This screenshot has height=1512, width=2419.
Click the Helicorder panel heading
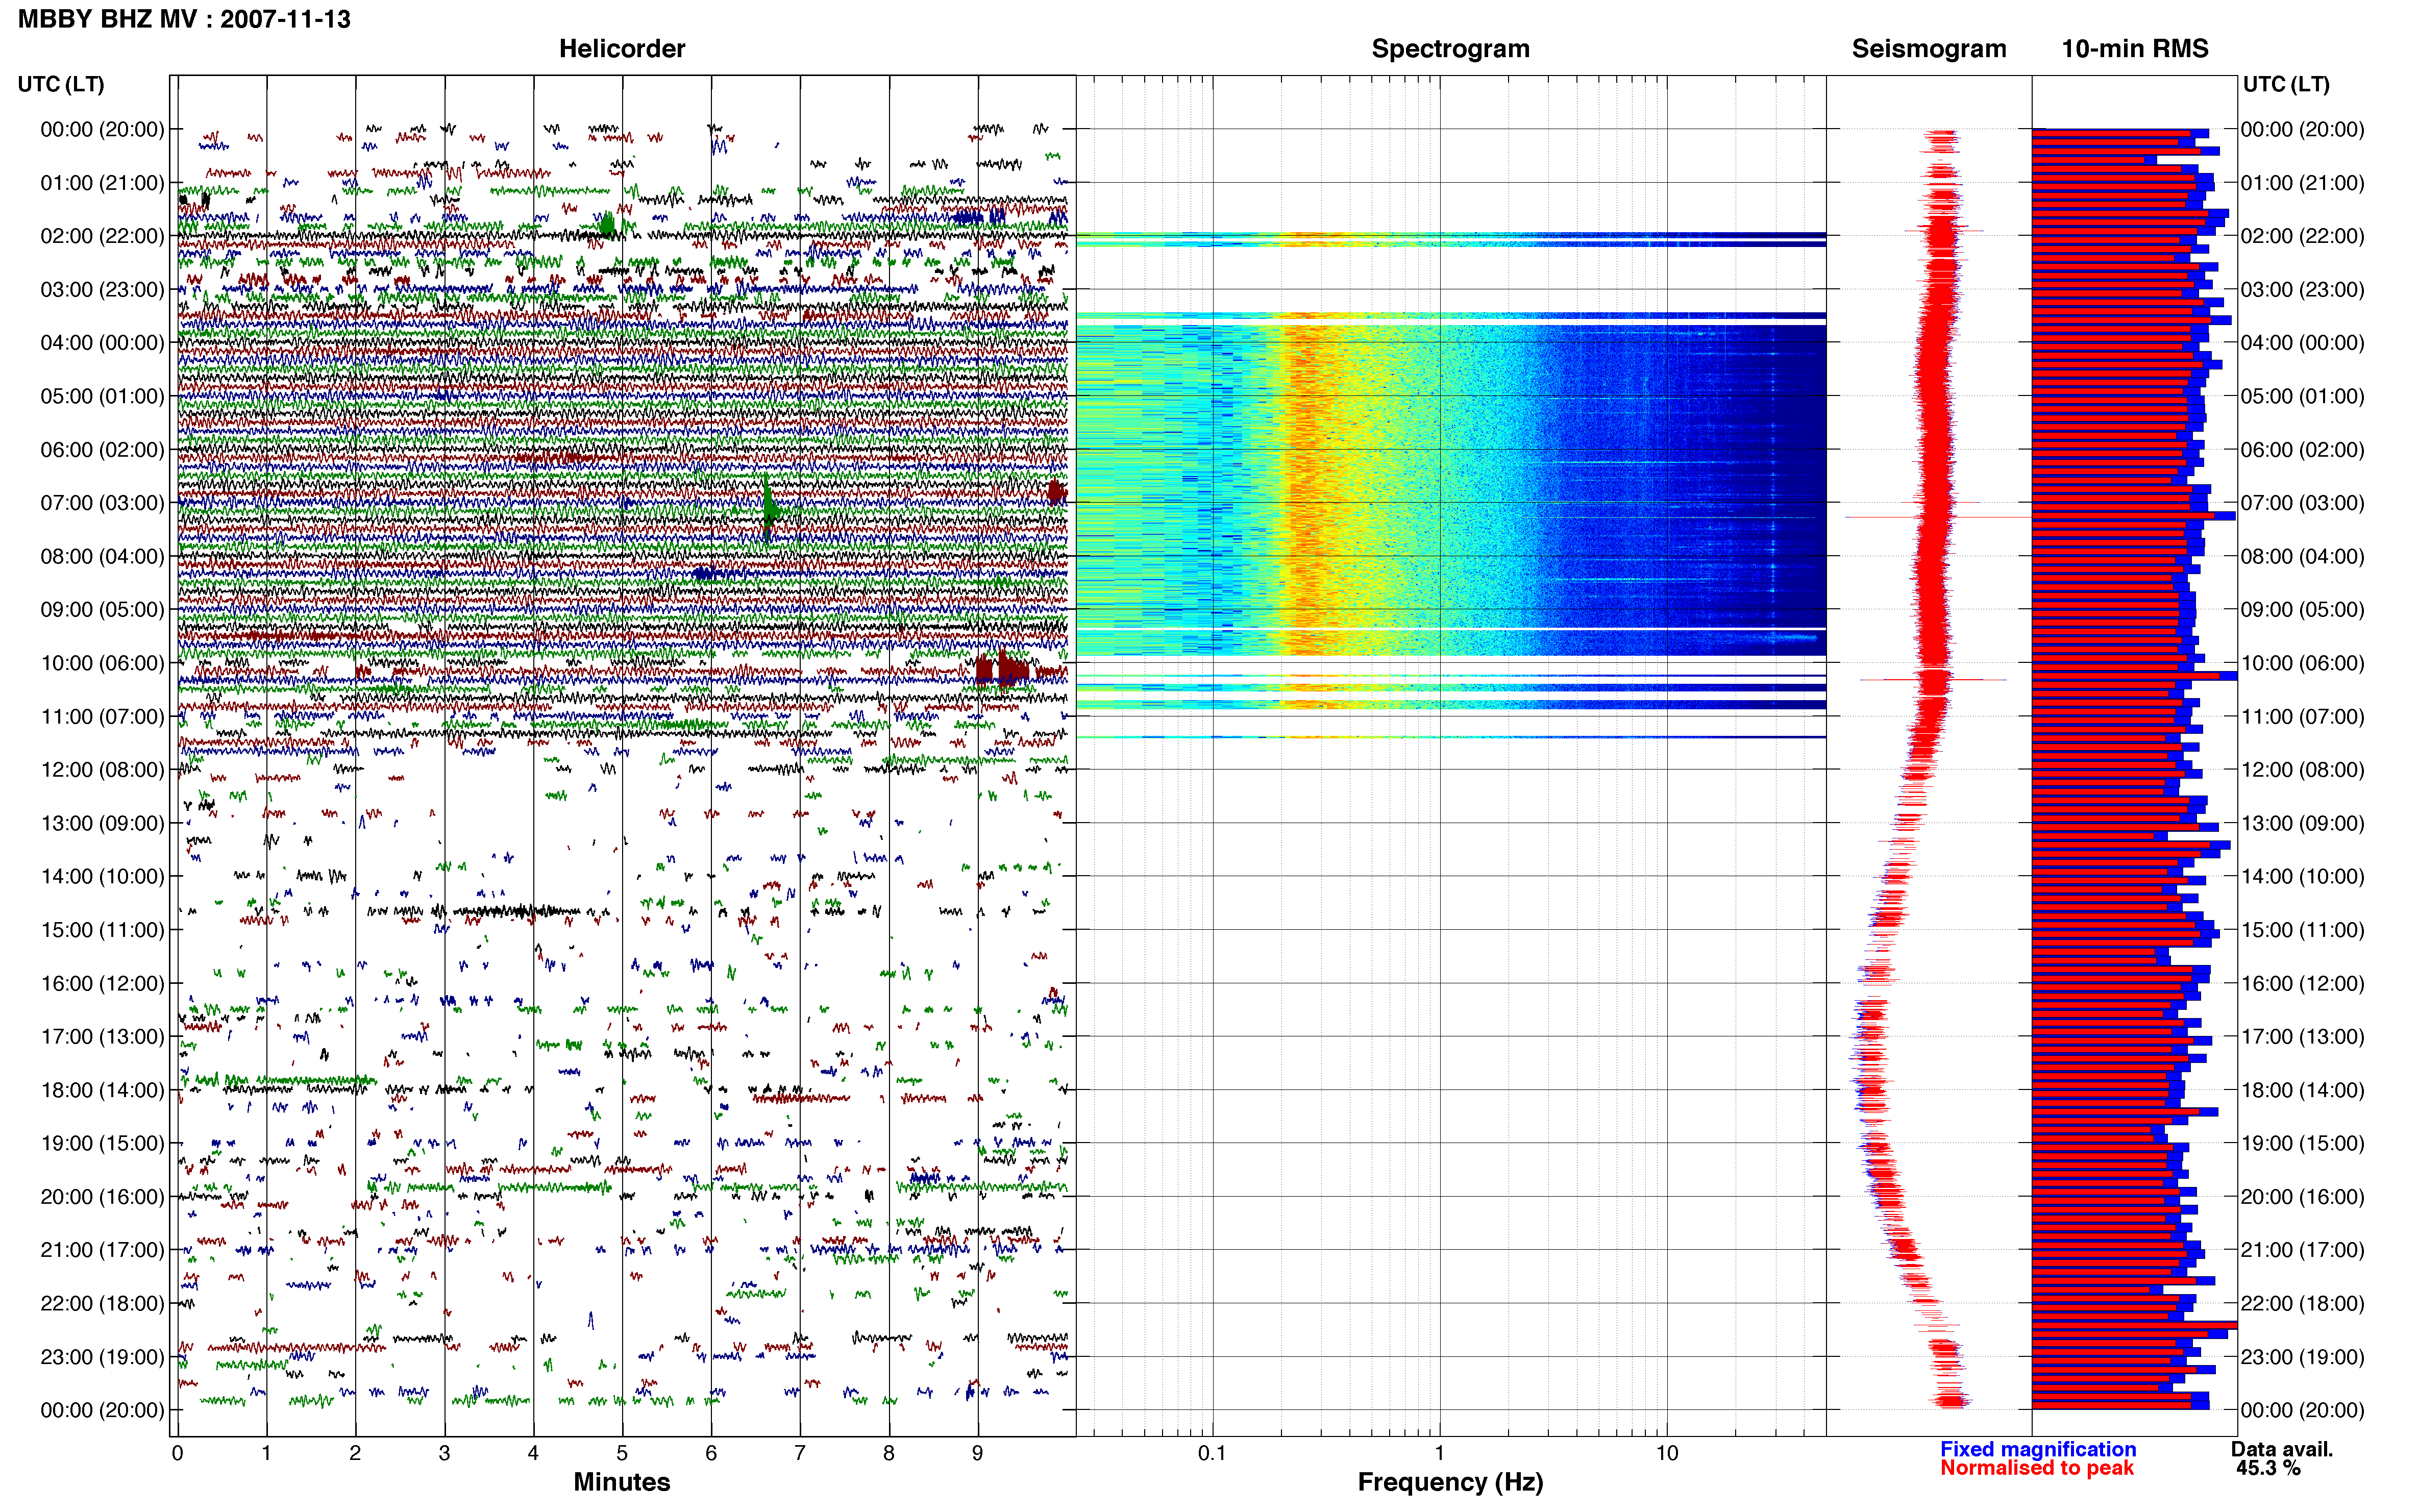coord(621,49)
